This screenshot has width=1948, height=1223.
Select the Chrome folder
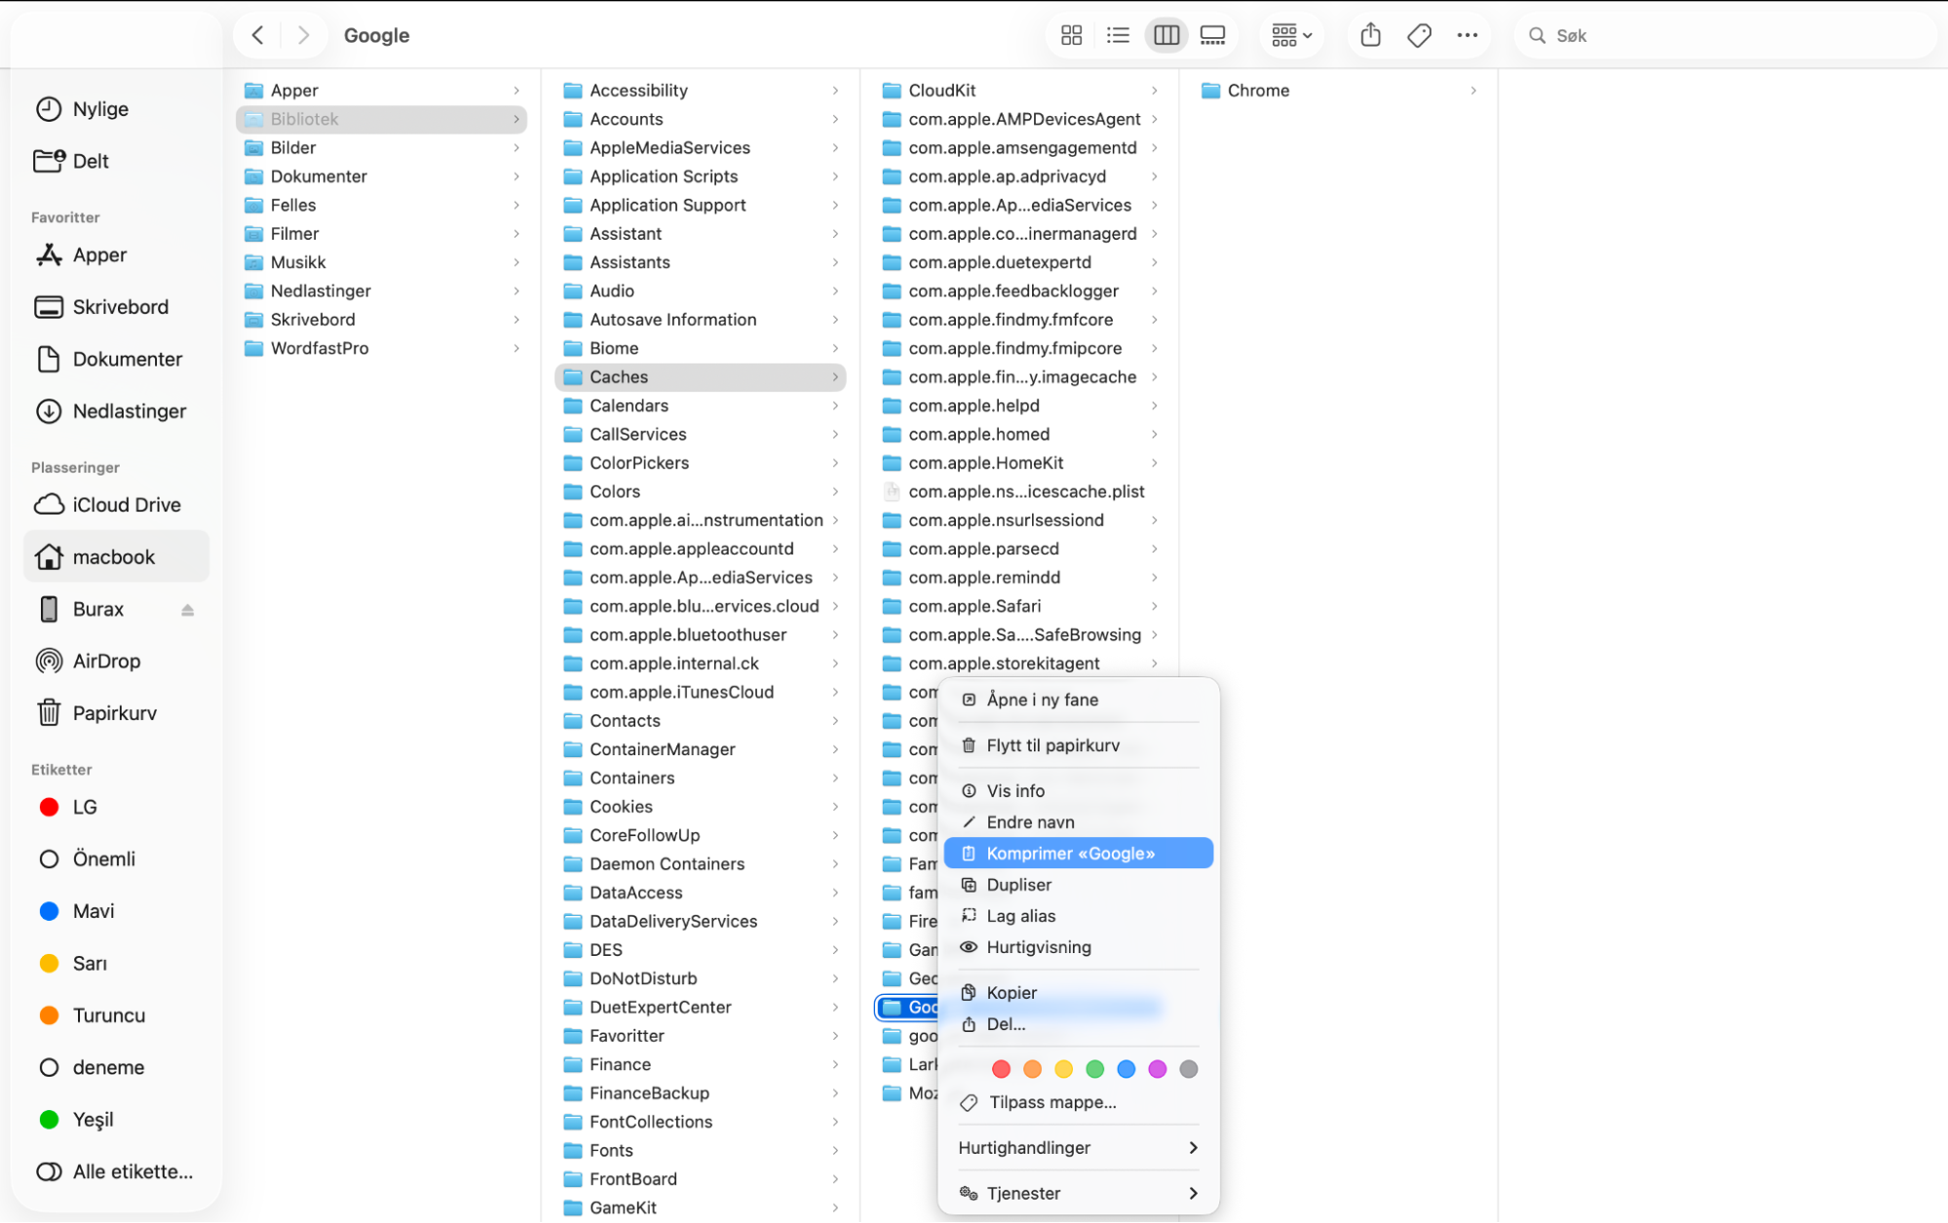1340,91
